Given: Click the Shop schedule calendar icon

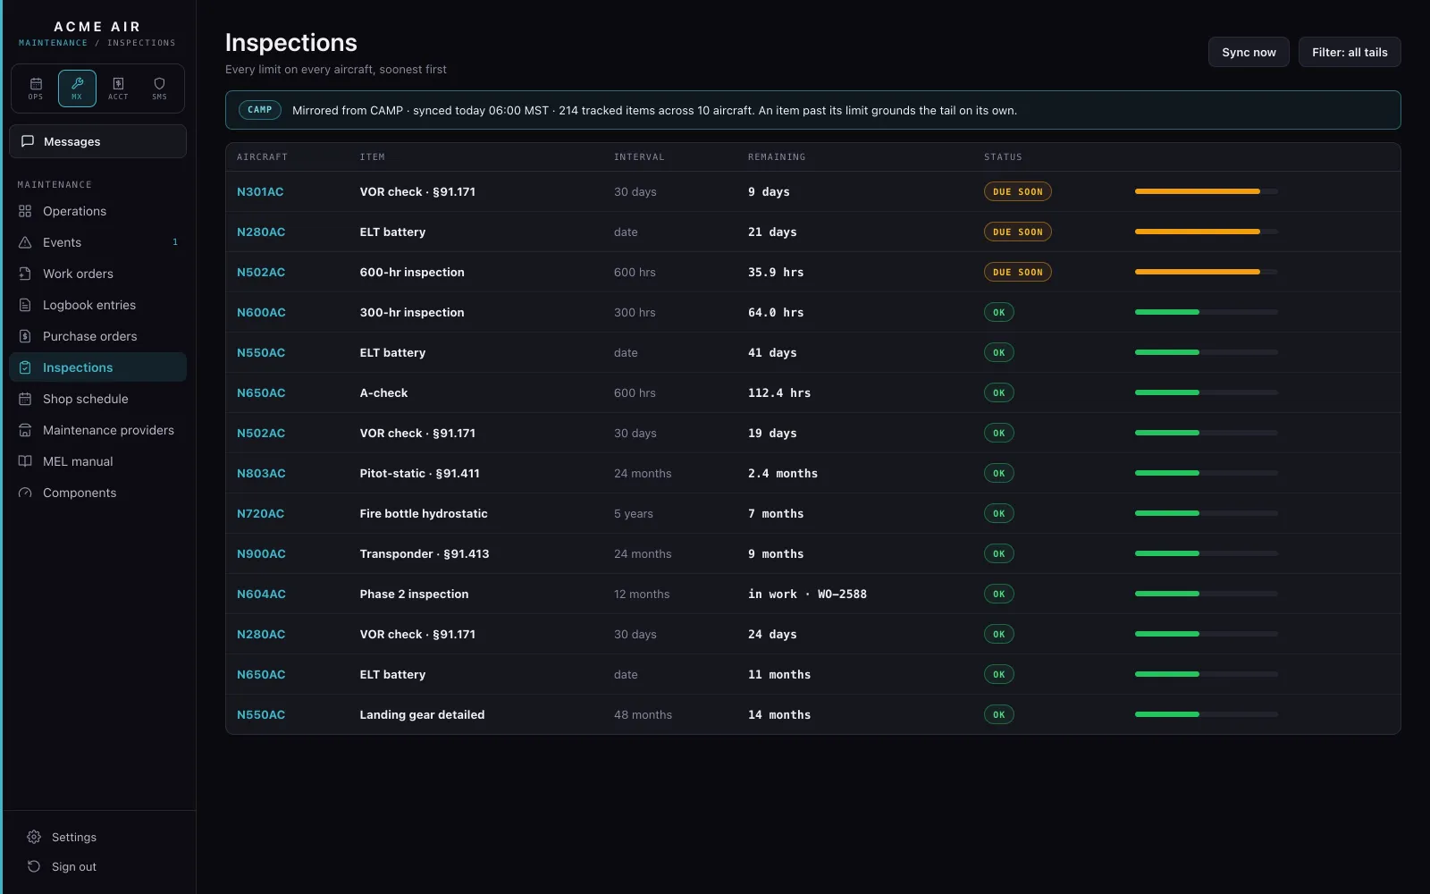Looking at the screenshot, I should (25, 399).
